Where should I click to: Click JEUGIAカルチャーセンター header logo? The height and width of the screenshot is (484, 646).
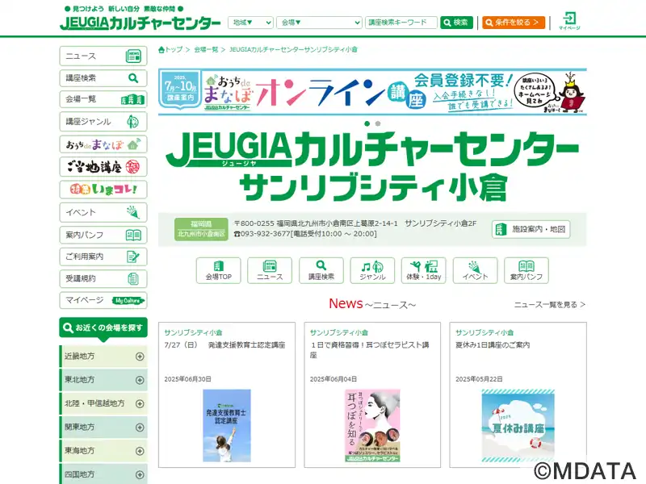[x=140, y=23]
